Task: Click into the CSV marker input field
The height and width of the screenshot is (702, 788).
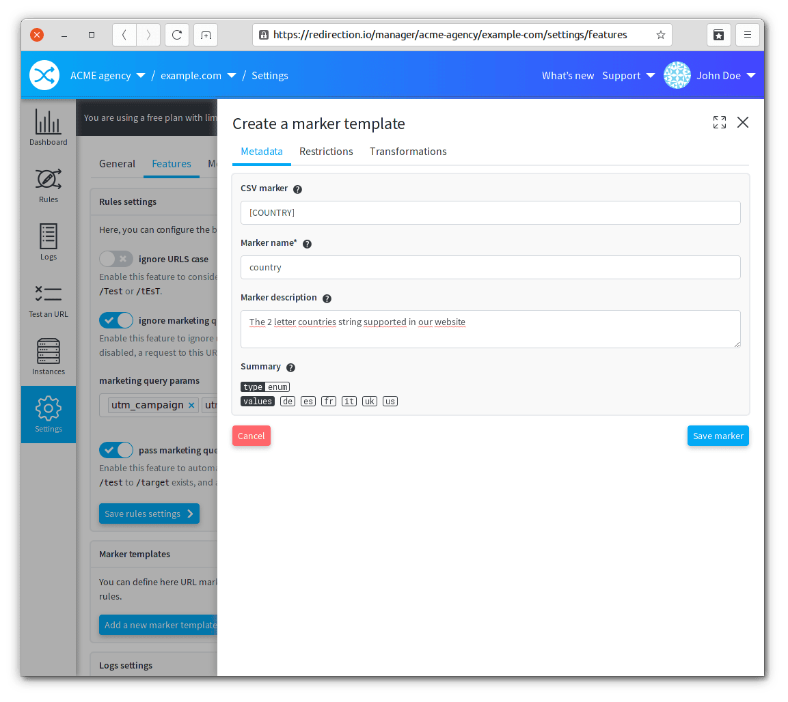Action: (491, 213)
